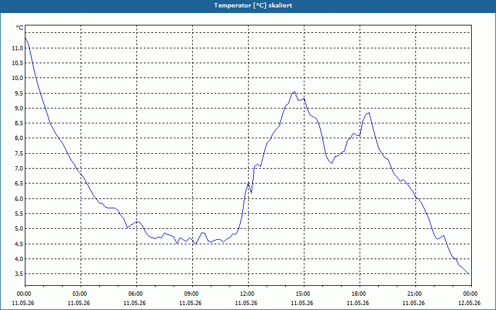
Task: Click the 9,0 y-axis value
Action: pyautogui.click(x=19, y=108)
